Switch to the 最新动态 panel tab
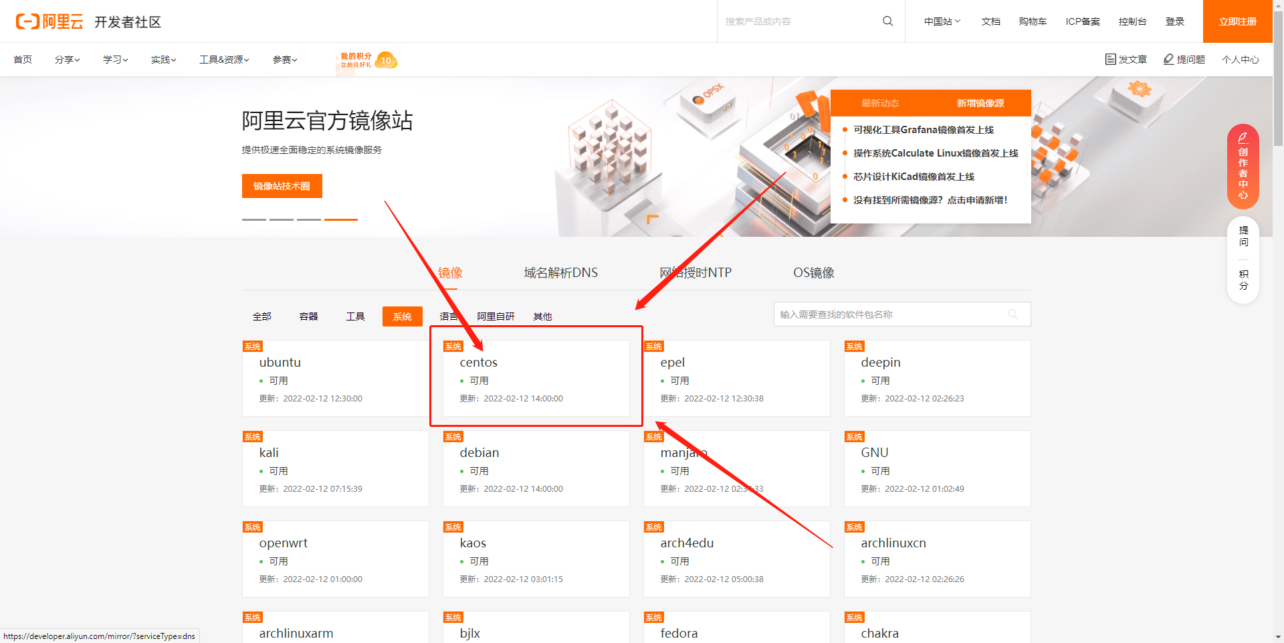1284x643 pixels. (880, 103)
